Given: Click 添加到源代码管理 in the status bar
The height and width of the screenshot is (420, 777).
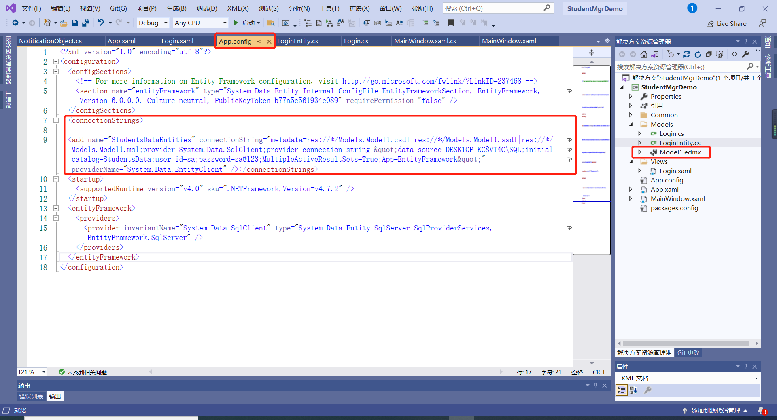Looking at the screenshot, I should click(x=715, y=410).
